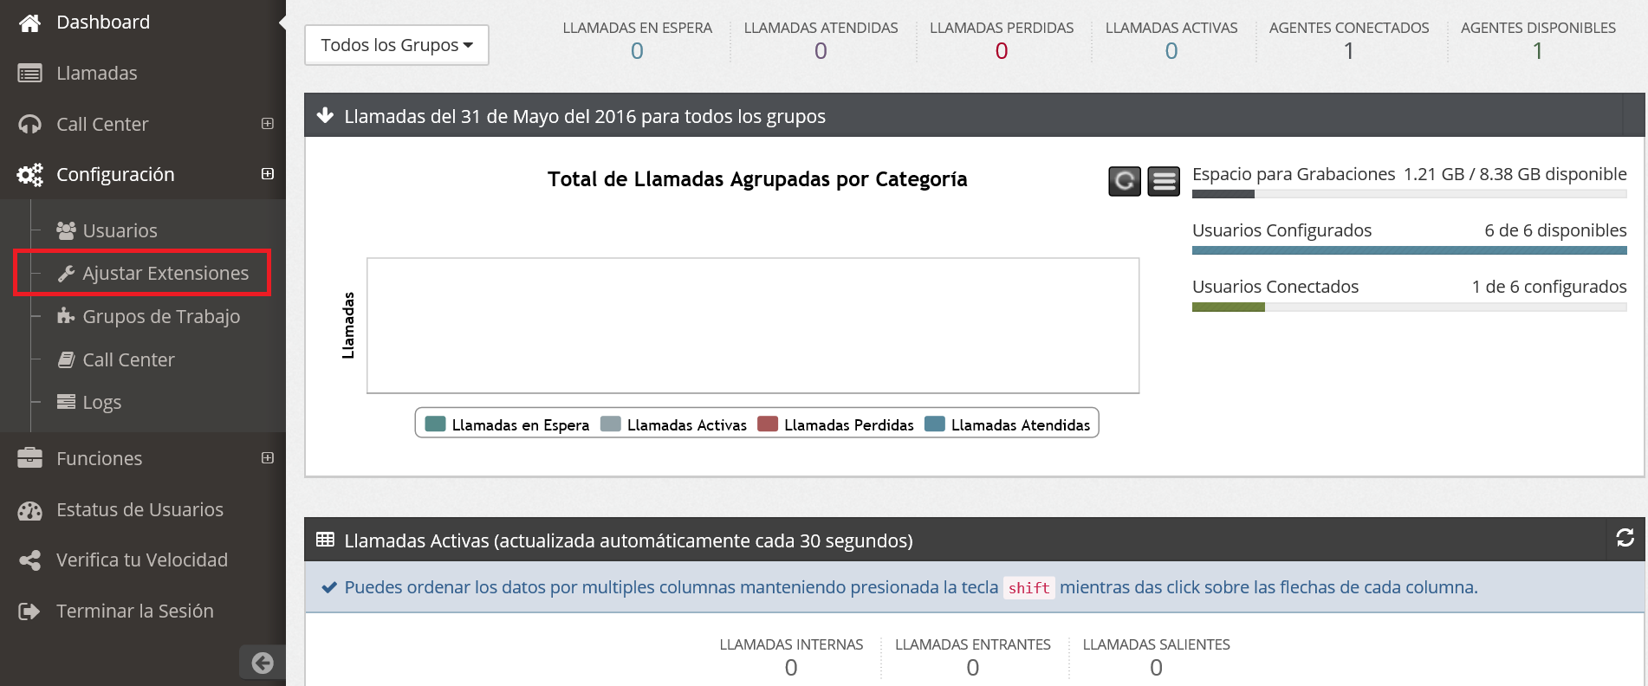1648x686 pixels.
Task: Click the chart title Total de Llamadas
Action: (x=757, y=179)
